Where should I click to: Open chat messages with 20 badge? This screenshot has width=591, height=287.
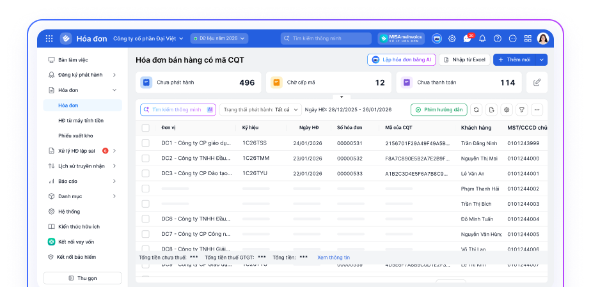(x=467, y=38)
